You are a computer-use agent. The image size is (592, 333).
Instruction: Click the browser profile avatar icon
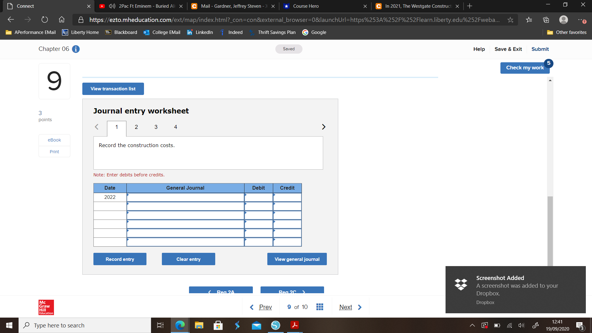[564, 19]
